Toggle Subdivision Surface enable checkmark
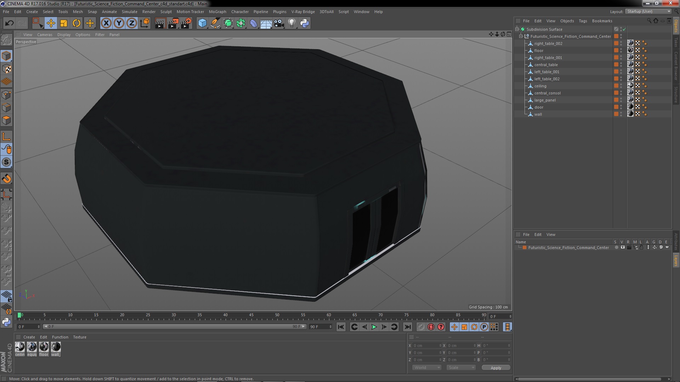The width and height of the screenshot is (680, 382). 624,29
